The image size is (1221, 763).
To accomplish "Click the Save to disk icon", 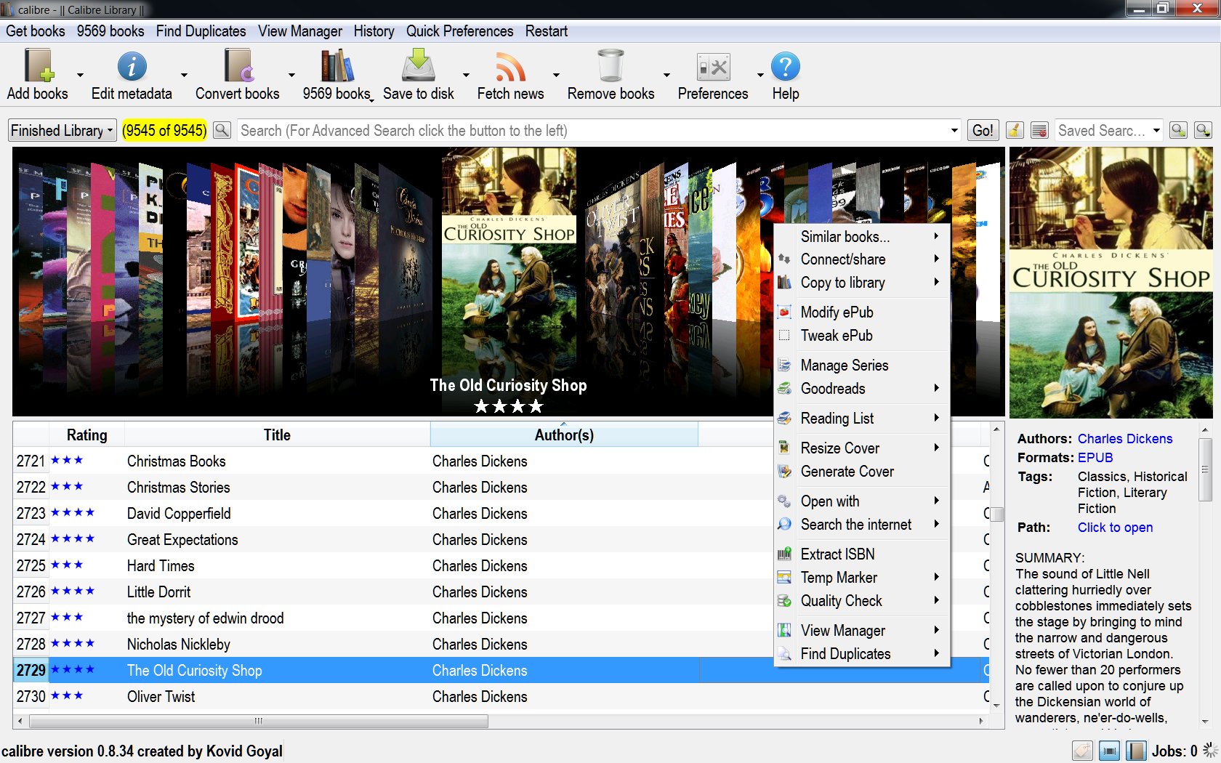I will pyautogui.click(x=419, y=66).
